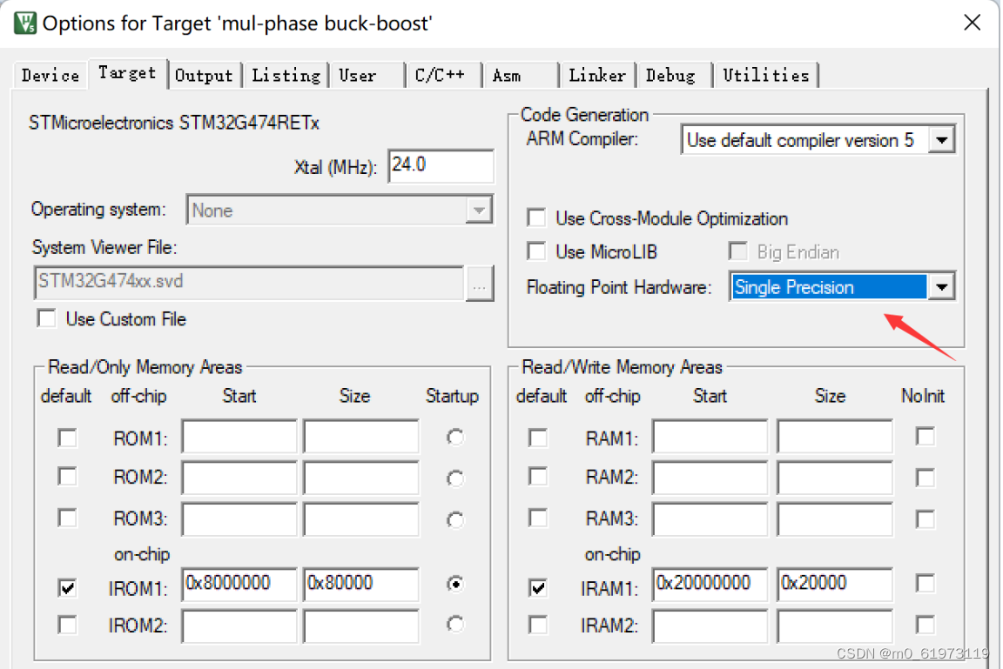Click the ROM1 Size field

coord(360,437)
